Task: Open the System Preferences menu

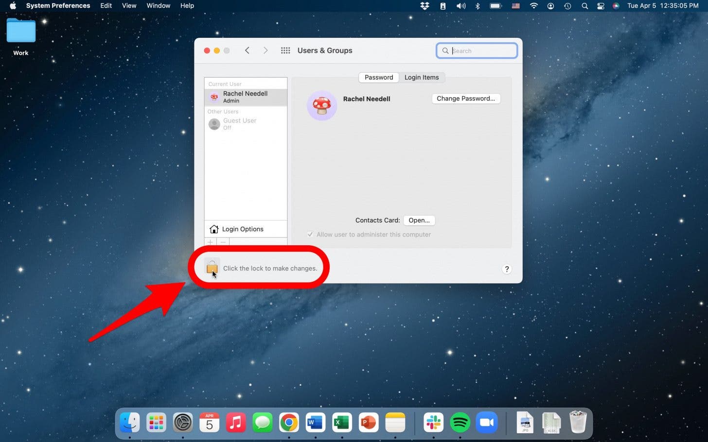Action: click(58, 6)
